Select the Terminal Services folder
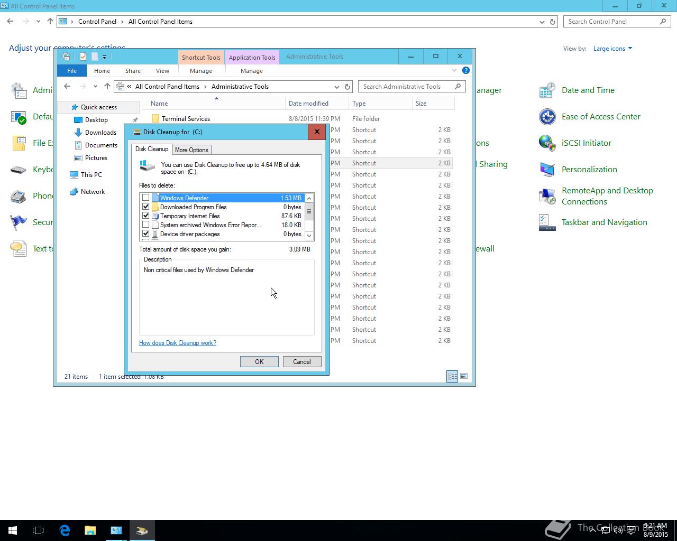The image size is (677, 541). (186, 119)
